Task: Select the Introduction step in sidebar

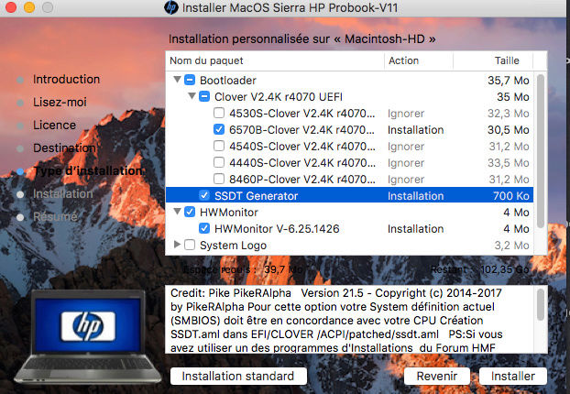Action: tap(66, 79)
